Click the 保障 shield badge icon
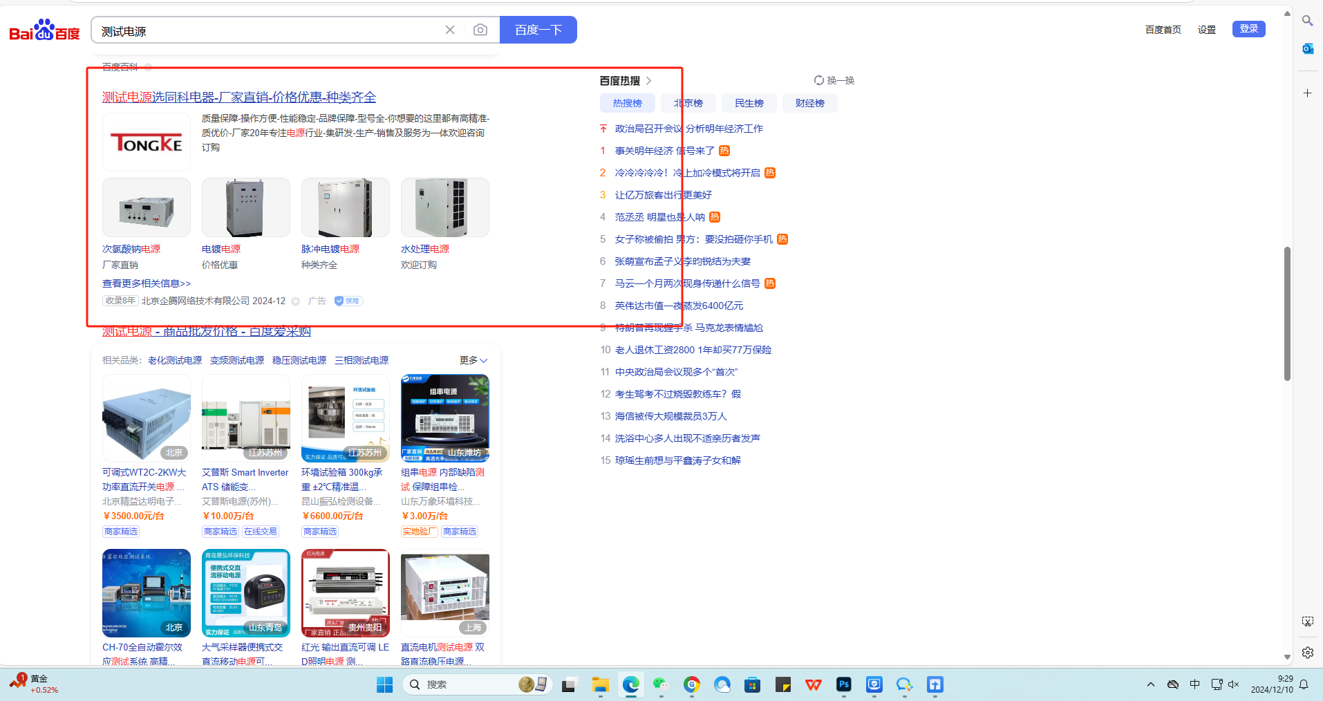Image resolution: width=1323 pixels, height=701 pixels. (x=348, y=301)
